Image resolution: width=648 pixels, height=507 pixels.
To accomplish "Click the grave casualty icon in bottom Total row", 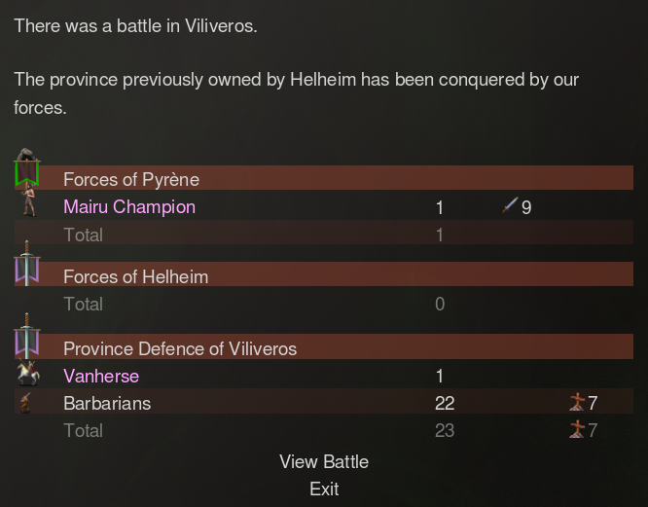I will pos(577,429).
